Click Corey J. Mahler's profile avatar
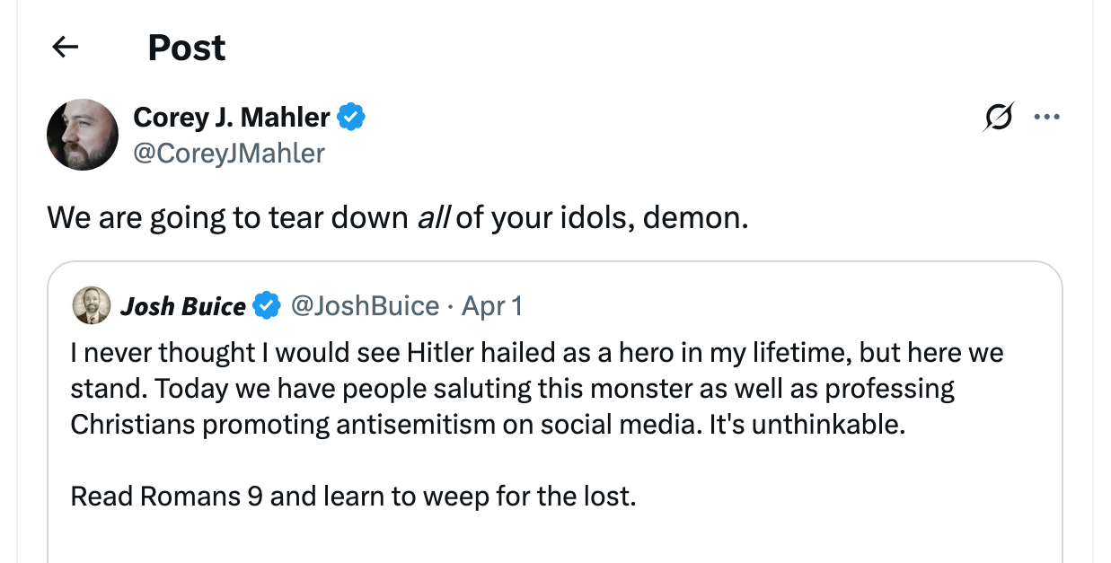 [x=83, y=135]
